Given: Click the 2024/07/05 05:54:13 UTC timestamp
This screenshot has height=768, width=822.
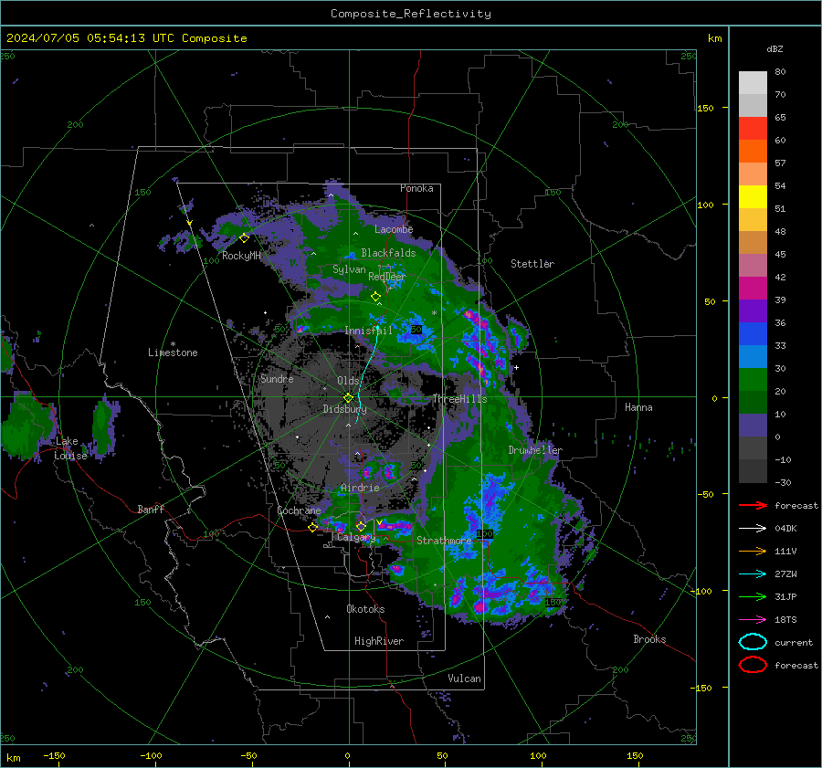Looking at the screenshot, I should (x=90, y=38).
